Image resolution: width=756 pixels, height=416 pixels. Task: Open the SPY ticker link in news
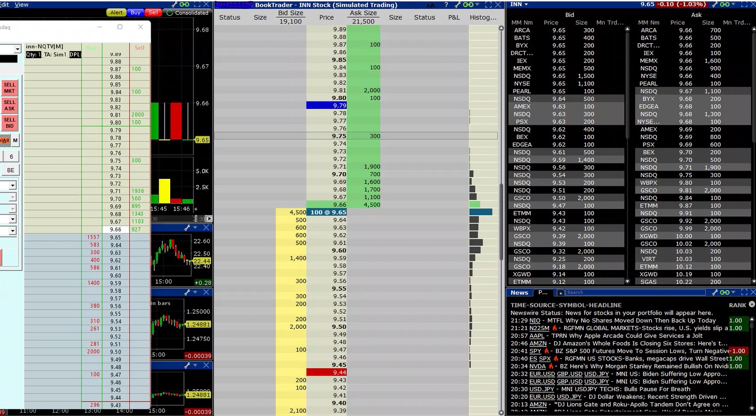(535, 351)
